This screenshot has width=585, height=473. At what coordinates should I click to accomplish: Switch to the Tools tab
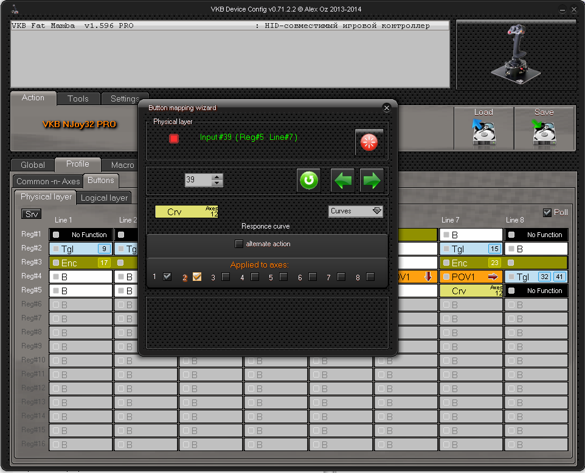click(78, 99)
